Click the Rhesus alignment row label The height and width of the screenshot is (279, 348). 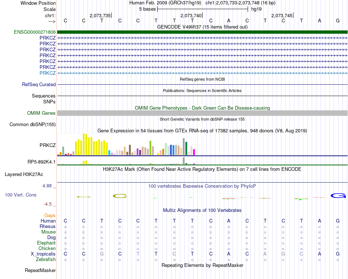click(x=48, y=226)
